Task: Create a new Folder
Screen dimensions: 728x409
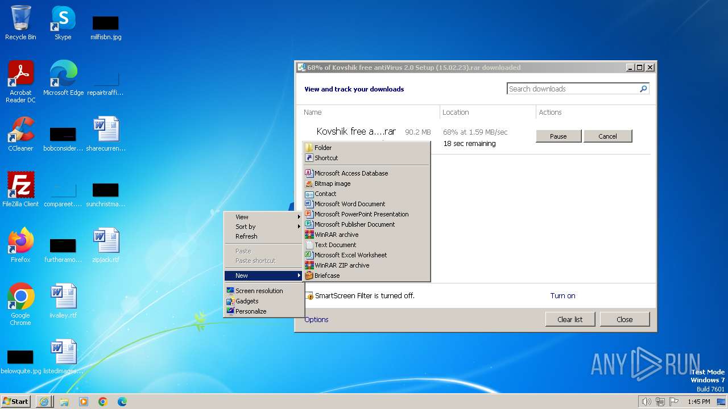Action: [367, 148]
